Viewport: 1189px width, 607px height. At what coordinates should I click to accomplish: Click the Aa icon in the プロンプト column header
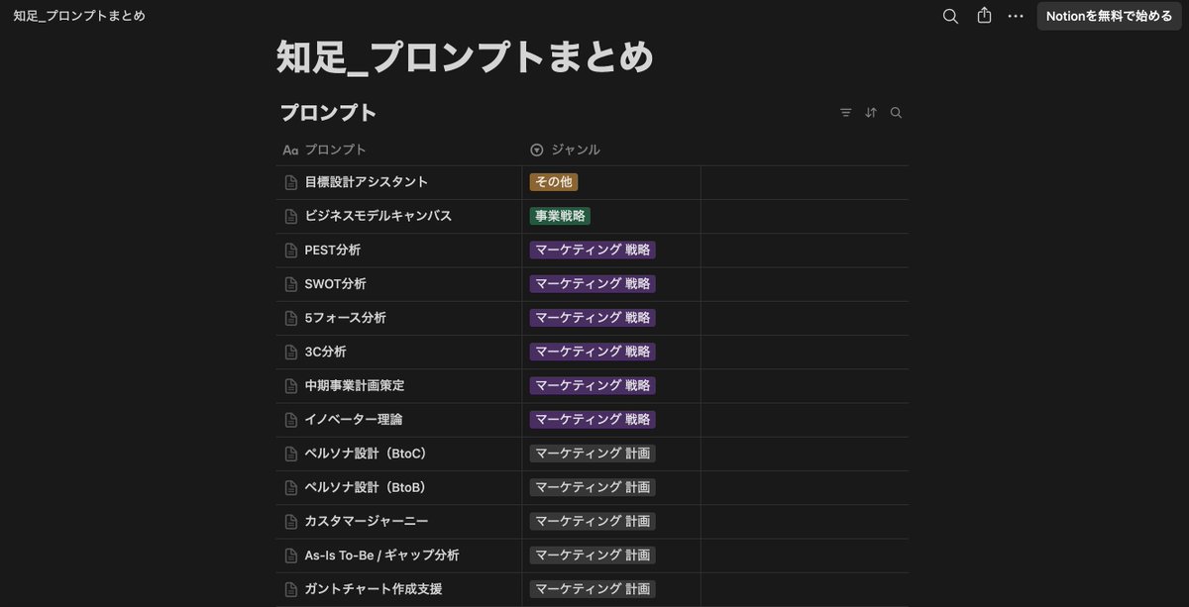[289, 149]
